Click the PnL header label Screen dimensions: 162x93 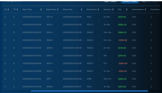point(120,10)
